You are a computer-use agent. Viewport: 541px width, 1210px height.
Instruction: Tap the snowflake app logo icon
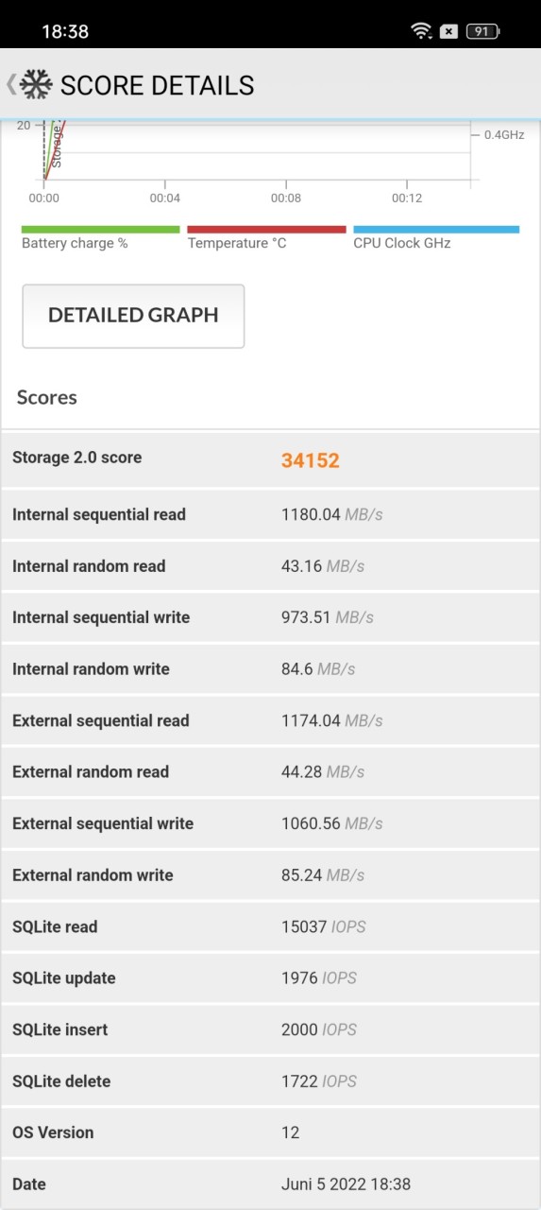36,85
